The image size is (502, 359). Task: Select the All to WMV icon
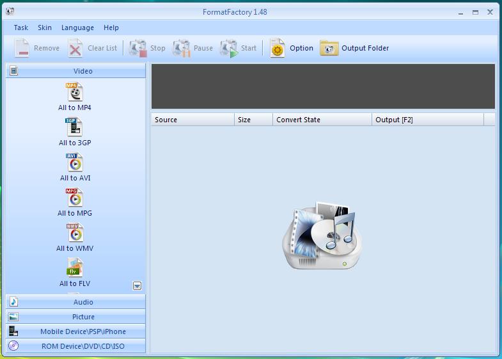tap(75, 233)
